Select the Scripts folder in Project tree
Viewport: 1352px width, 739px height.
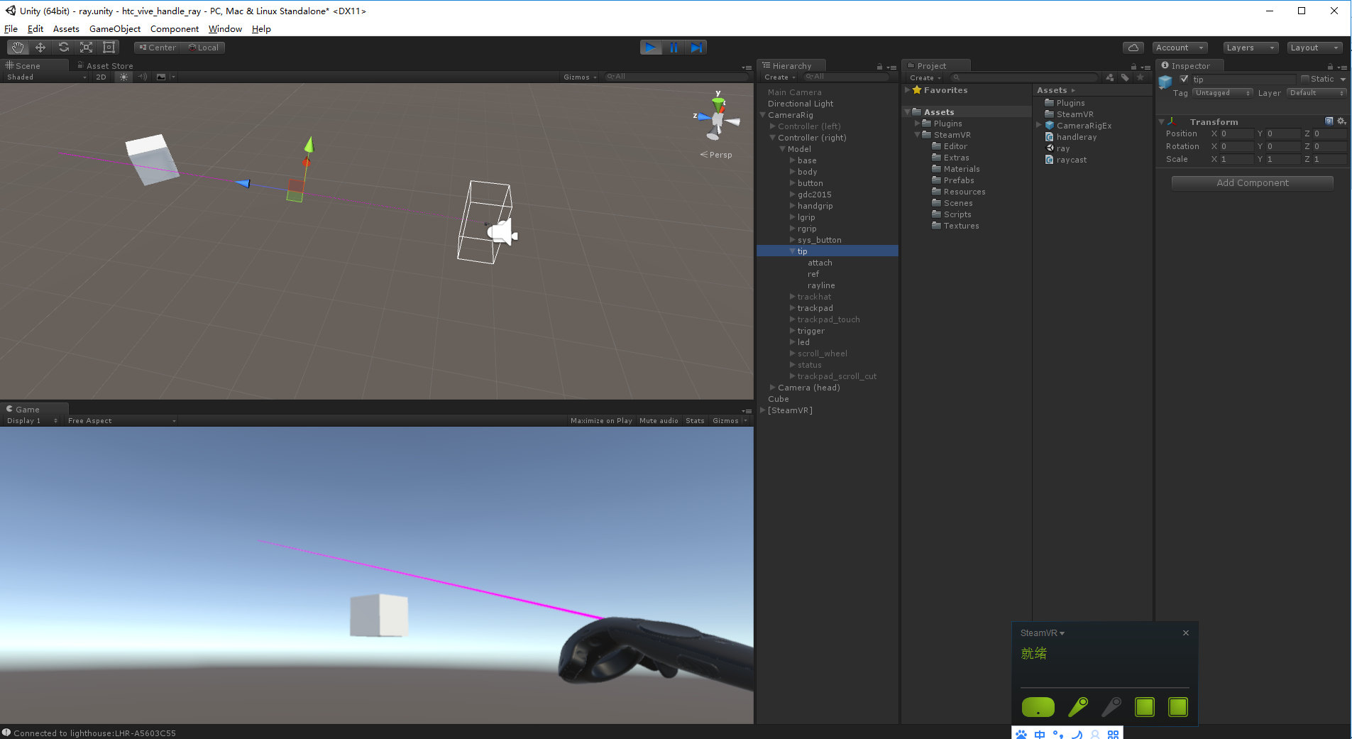click(x=957, y=214)
